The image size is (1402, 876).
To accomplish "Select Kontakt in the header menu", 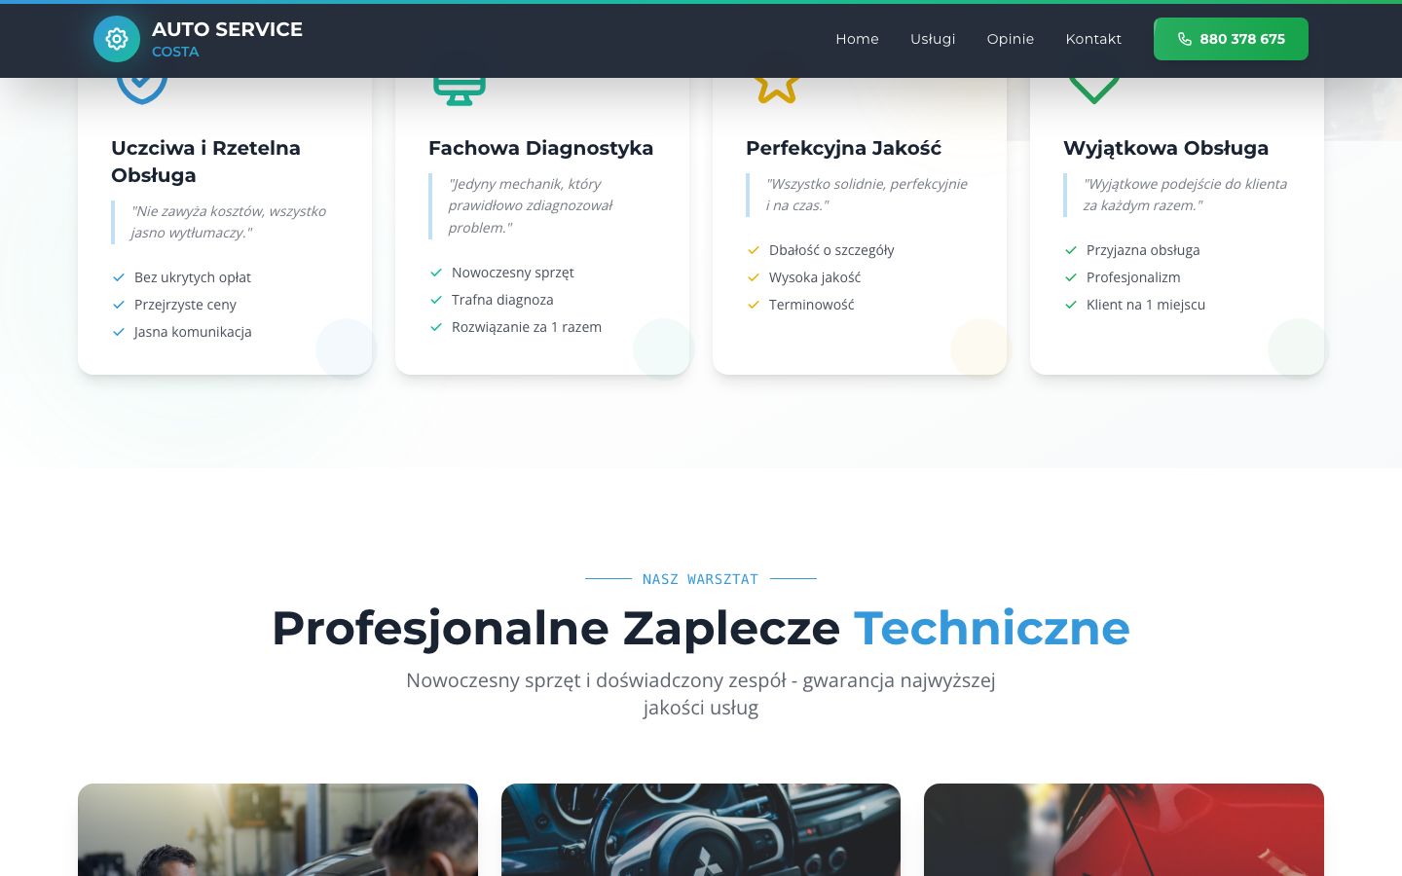I will click(x=1093, y=39).
